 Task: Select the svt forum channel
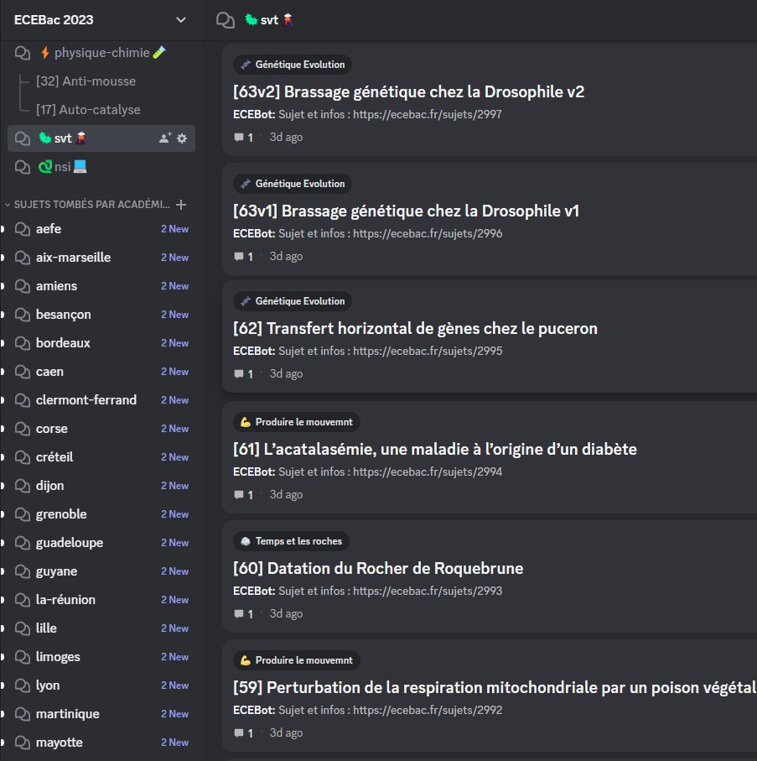[101, 138]
